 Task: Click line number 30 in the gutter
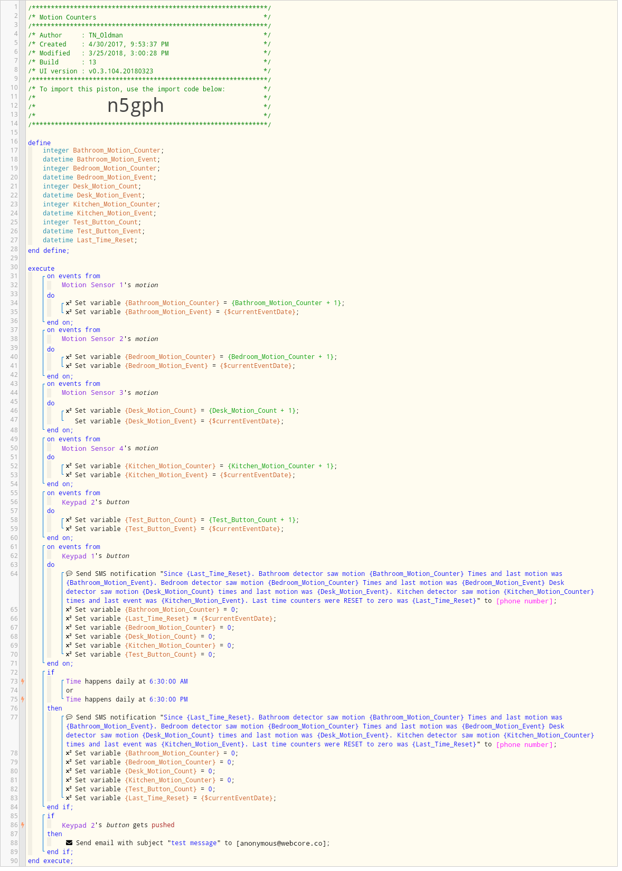pyautogui.click(x=14, y=267)
